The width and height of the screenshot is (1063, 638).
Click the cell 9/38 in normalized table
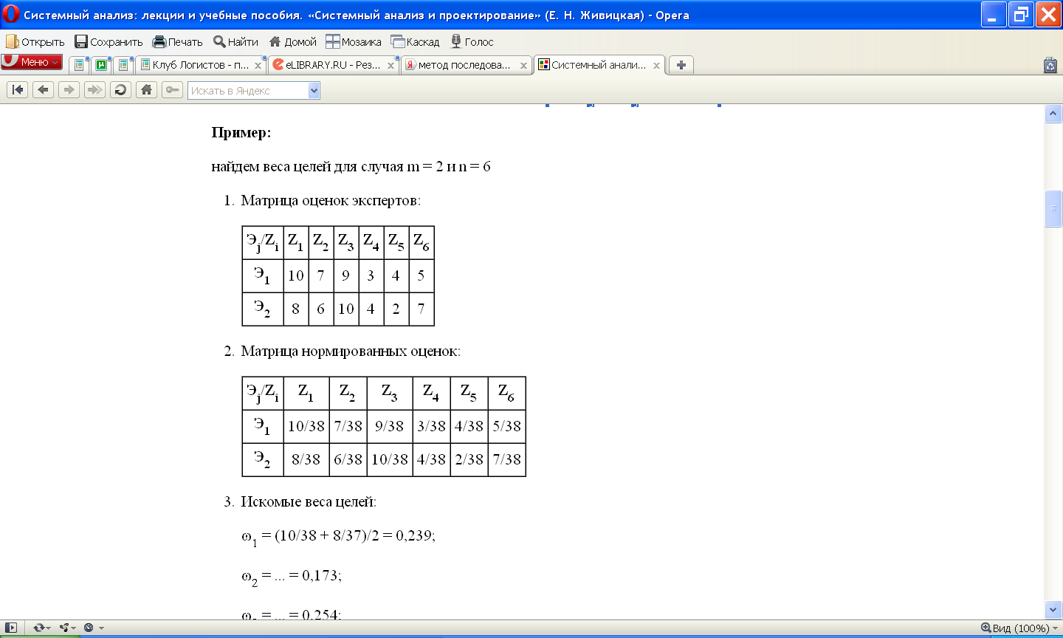(389, 426)
